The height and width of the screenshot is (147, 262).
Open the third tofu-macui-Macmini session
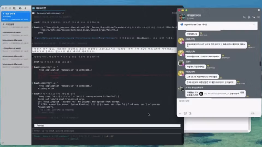coord(16,65)
